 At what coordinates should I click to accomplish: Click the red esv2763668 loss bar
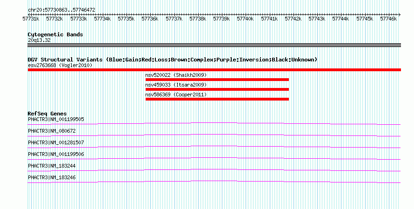point(214,70)
